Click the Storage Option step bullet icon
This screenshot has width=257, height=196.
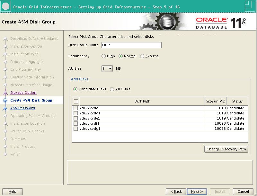pos(5,93)
